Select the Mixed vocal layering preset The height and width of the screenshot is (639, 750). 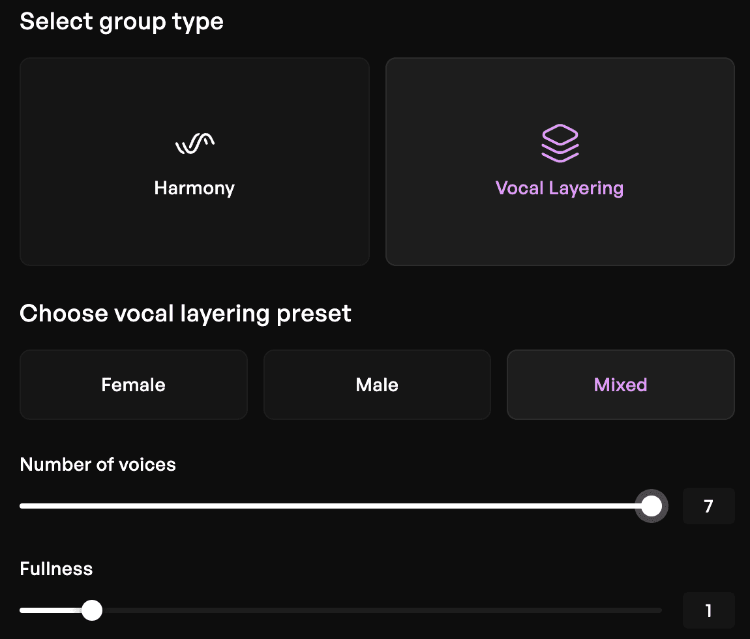coord(620,384)
